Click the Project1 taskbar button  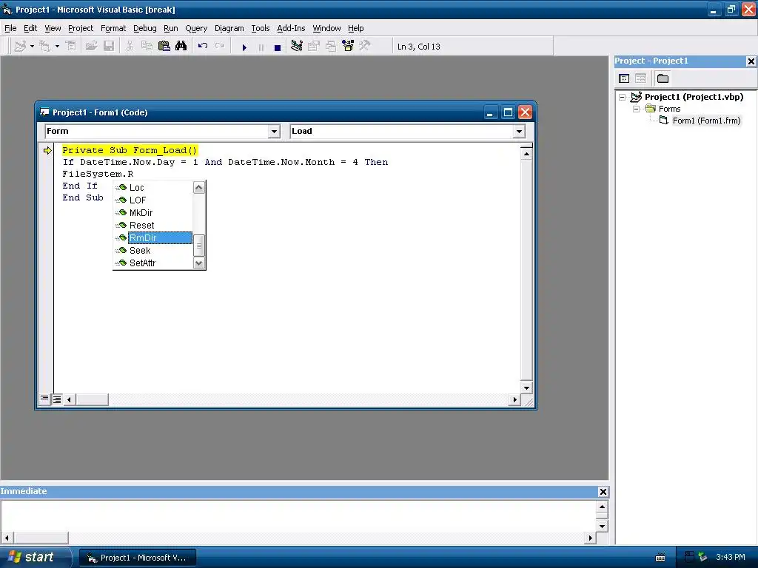coord(138,558)
